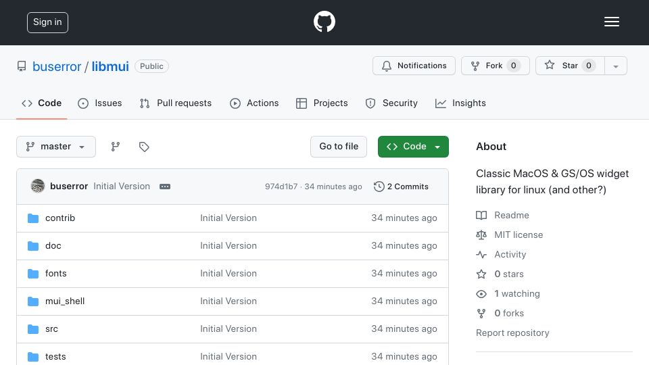The height and width of the screenshot is (365, 649).
Task: Click the contrib folder icon
Action: (x=33, y=218)
